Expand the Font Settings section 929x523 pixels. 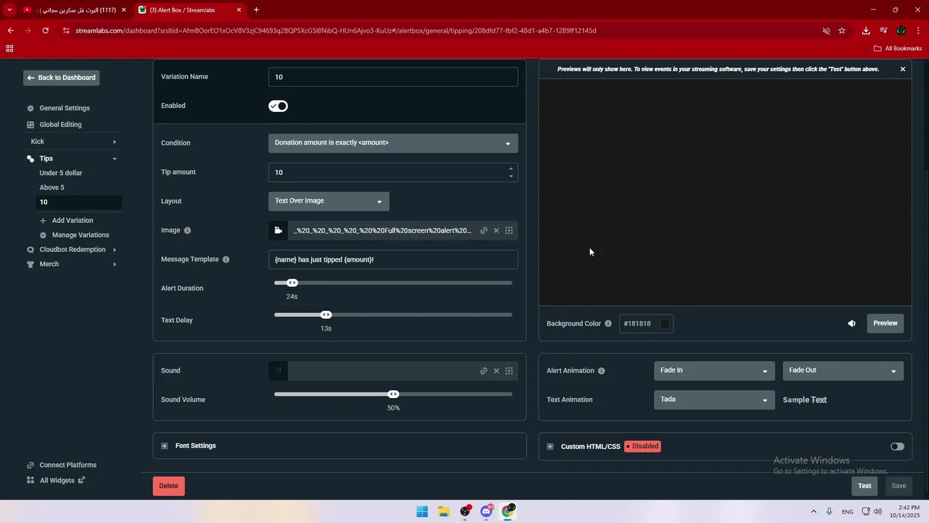click(165, 446)
